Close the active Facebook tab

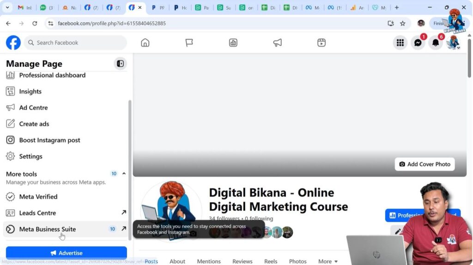click(140, 7)
